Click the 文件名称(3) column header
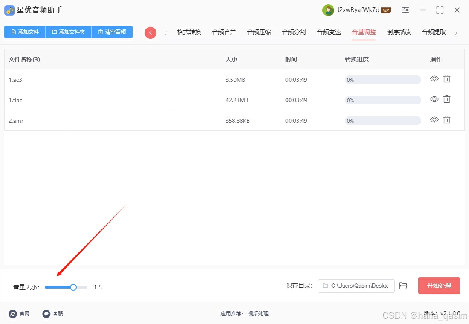Screen dimensions: 469x324 [x=24, y=59]
